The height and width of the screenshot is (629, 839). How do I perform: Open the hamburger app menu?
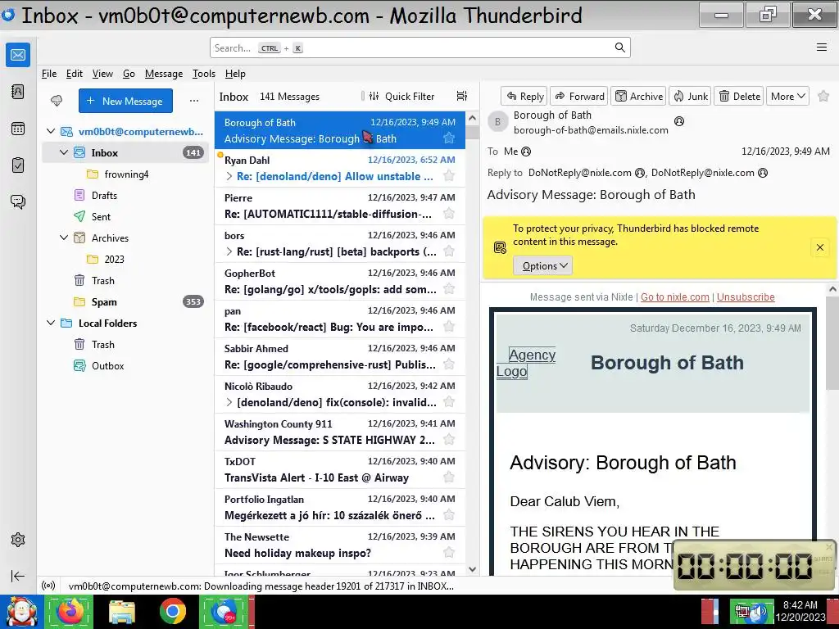coord(822,47)
